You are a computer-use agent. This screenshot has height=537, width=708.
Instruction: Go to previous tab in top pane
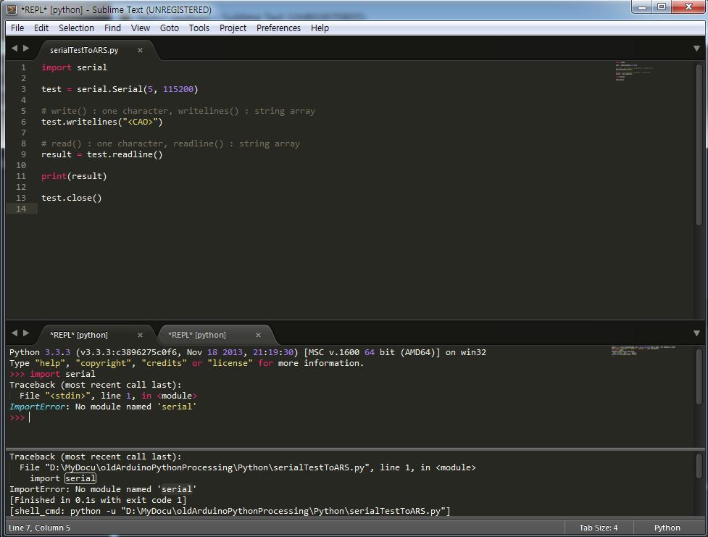pos(14,49)
